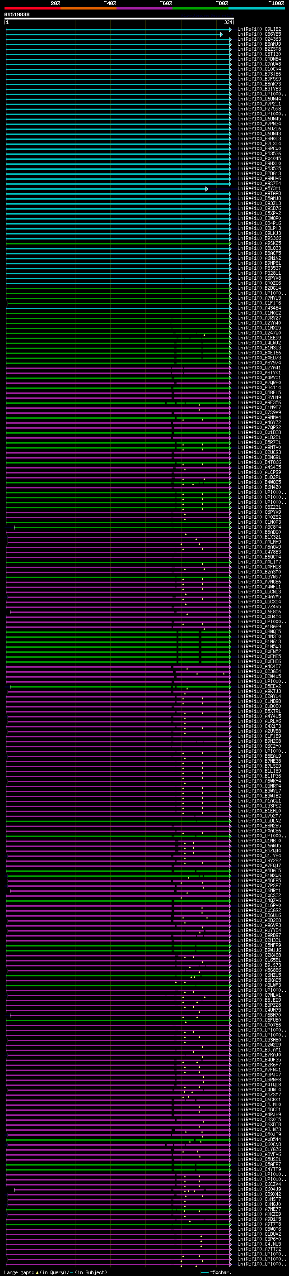Select hit UniRef100_Q5AFP7
289x1276 pixels.
[x=259, y=1164]
